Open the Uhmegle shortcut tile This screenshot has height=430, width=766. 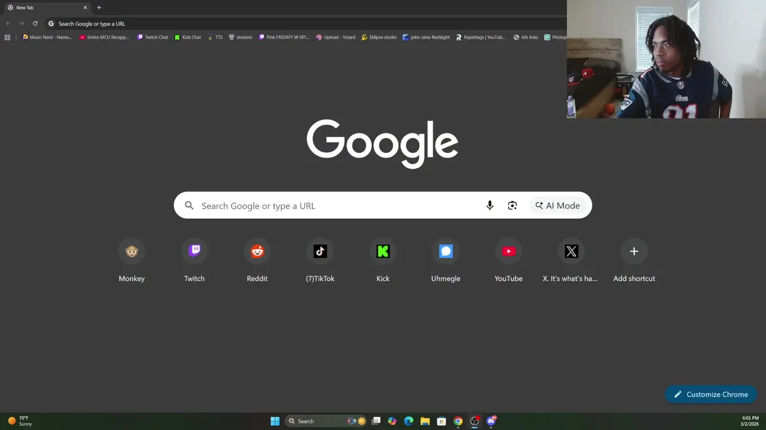(x=446, y=261)
